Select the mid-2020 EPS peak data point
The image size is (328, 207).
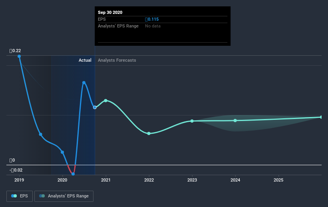pyautogui.click(x=84, y=83)
